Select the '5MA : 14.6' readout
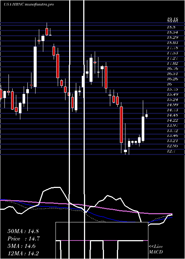 pyautogui.click(x=21, y=246)
